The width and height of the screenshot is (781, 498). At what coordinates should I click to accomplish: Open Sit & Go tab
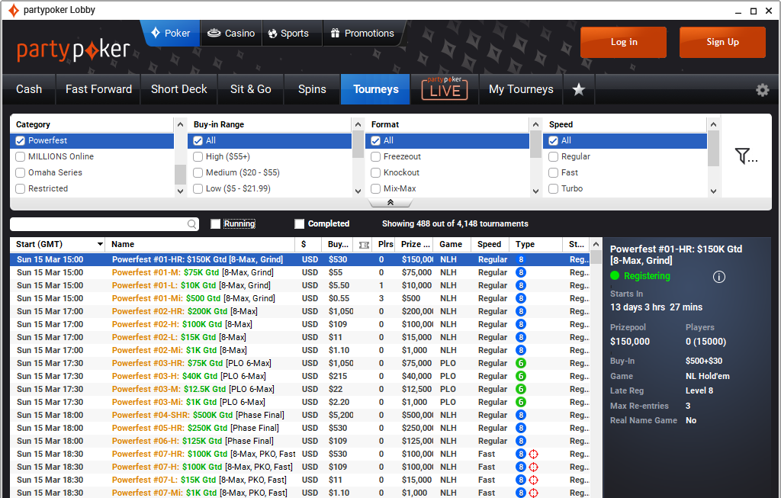(250, 89)
